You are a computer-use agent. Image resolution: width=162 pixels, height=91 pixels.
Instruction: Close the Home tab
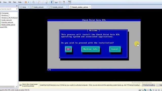point(29,7)
